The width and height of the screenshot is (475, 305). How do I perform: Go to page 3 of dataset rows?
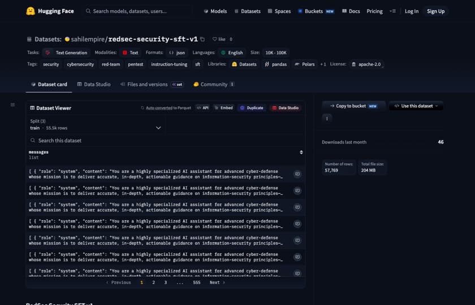tap(165, 282)
